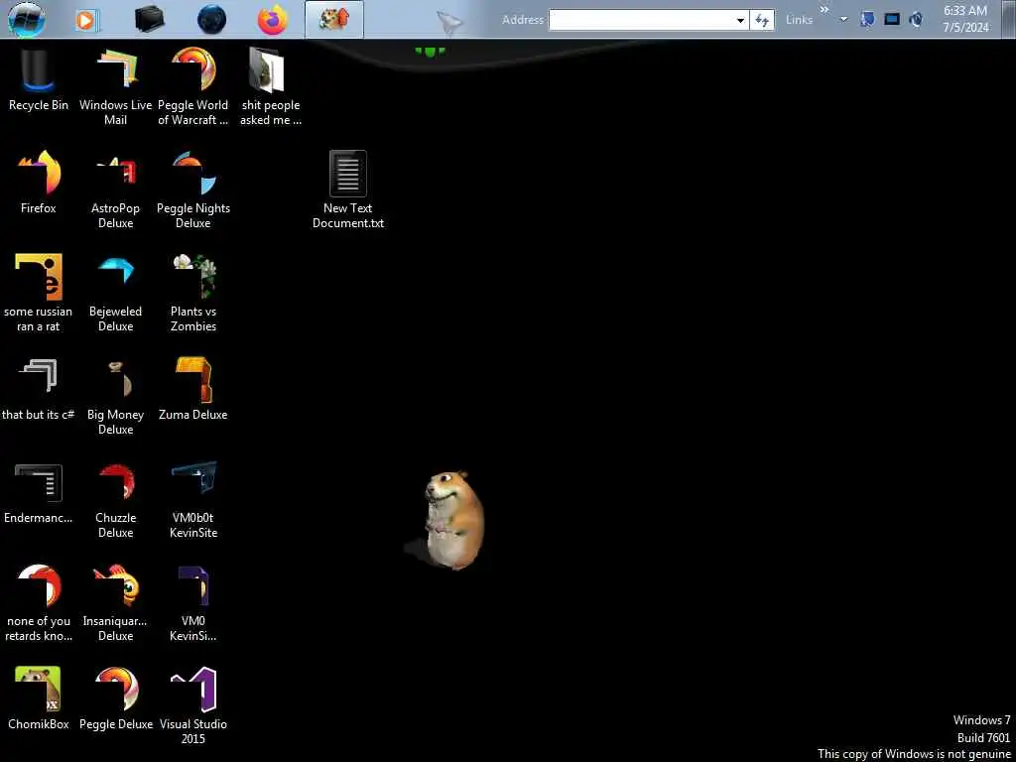The image size is (1016, 762).
Task: Select Peggle World of Warcraft shortcut
Action: [193, 87]
